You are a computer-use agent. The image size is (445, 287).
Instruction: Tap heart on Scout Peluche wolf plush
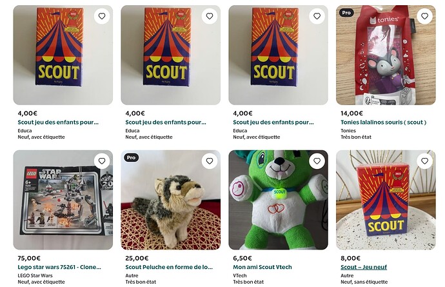coord(209,161)
